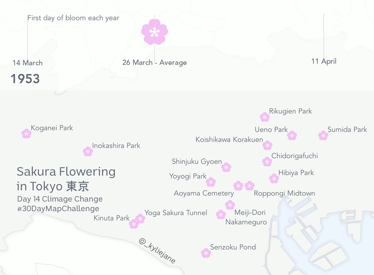Click the Koishikawa Korakuen flower marker
Screen dimensions: 374x275
click(267, 145)
